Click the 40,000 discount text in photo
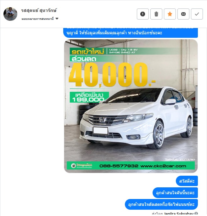Screen dimensions: 207x216 coord(109,75)
